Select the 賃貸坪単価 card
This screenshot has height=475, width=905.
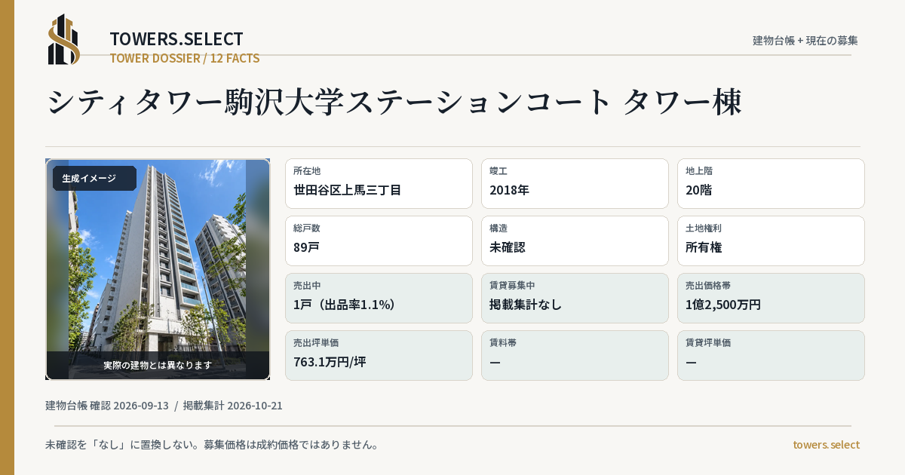click(771, 355)
